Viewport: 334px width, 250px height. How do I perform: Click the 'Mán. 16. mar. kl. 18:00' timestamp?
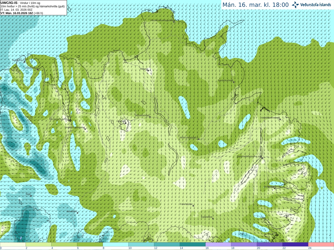255,5
